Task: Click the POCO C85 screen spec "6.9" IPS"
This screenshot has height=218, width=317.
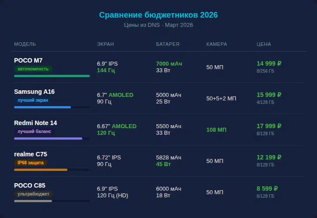Action: pyautogui.click(x=107, y=188)
